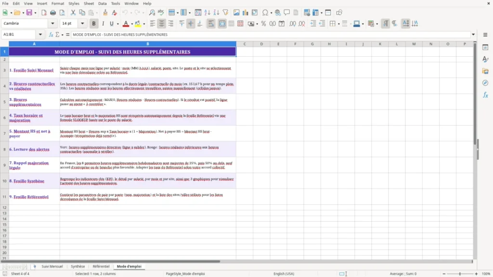Click the Merge and center cells icon
The image size is (493, 277).
pos(222,24)
